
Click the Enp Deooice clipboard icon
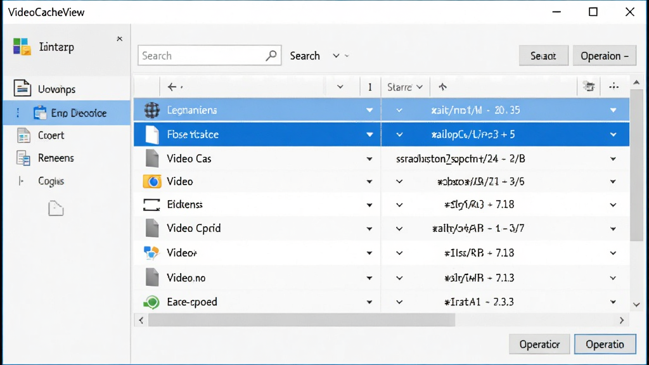coord(40,113)
